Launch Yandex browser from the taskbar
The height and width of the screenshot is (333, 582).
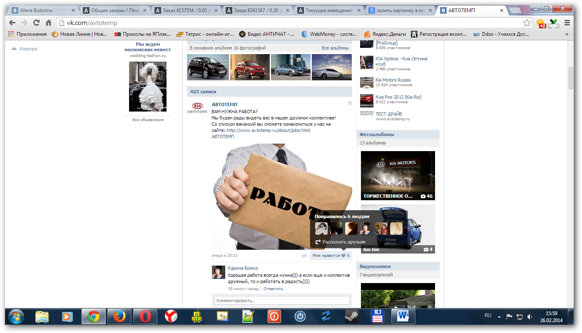pos(171,317)
